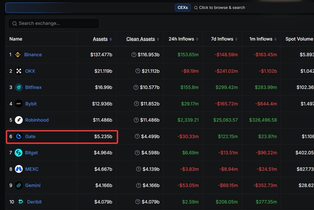Open the Deribit exchange link
This screenshot has height=210, width=314.
coord(35,202)
